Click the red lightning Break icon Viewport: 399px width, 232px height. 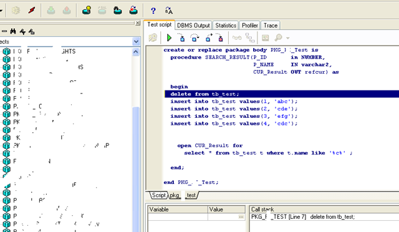[x=32, y=11]
